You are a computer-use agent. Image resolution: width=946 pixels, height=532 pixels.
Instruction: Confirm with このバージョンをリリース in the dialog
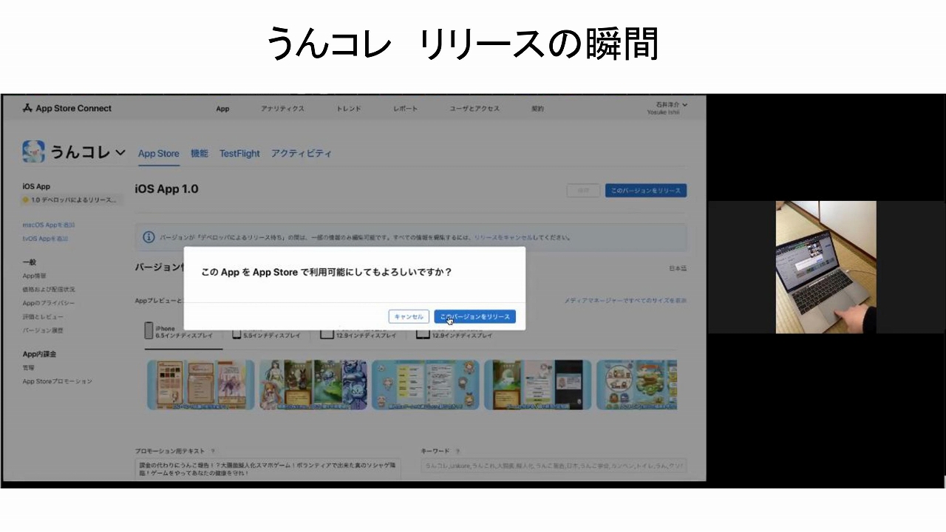[474, 316]
